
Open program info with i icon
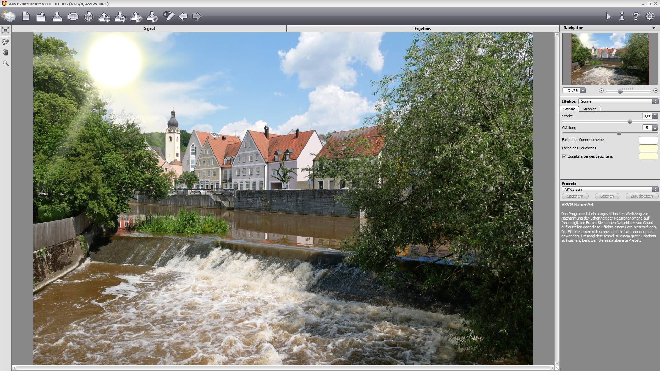622,16
